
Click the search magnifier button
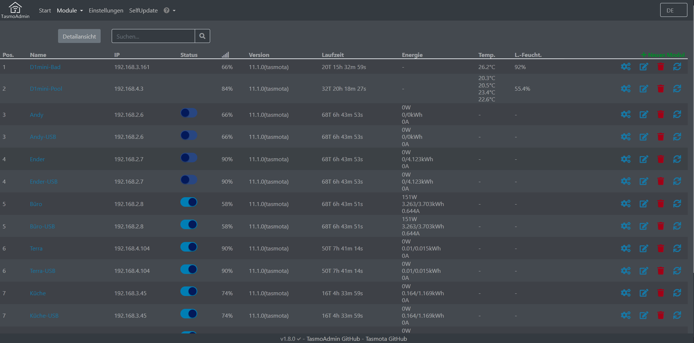[202, 36]
